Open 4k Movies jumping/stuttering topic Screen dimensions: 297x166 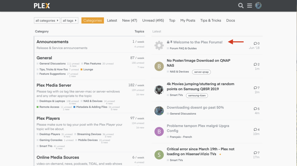coord(200,86)
